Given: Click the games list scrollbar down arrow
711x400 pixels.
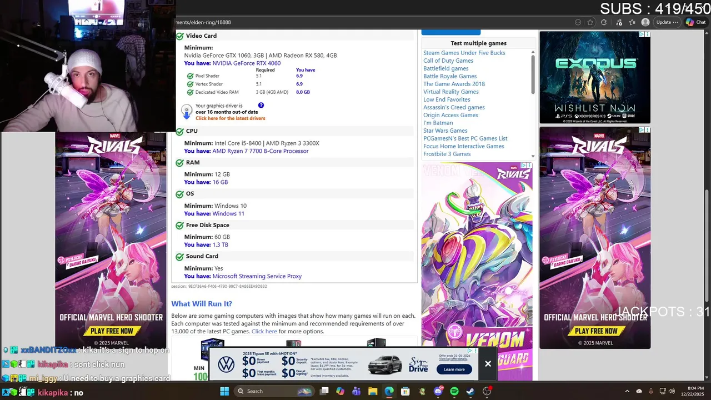Looking at the screenshot, I should click(x=533, y=156).
